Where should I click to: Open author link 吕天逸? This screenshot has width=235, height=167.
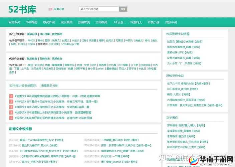[x=39, y=65]
